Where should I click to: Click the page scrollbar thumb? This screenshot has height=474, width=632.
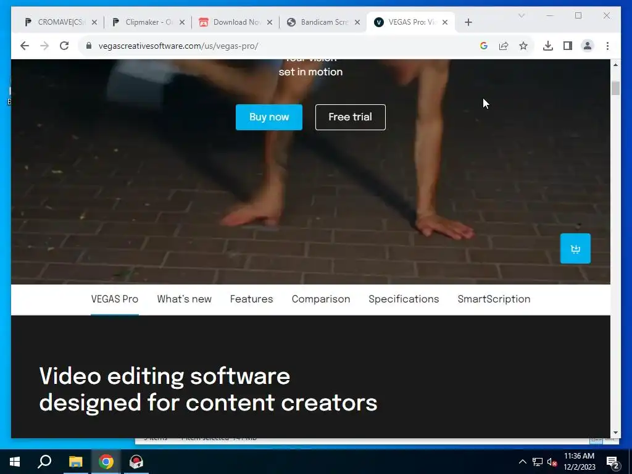click(x=615, y=88)
